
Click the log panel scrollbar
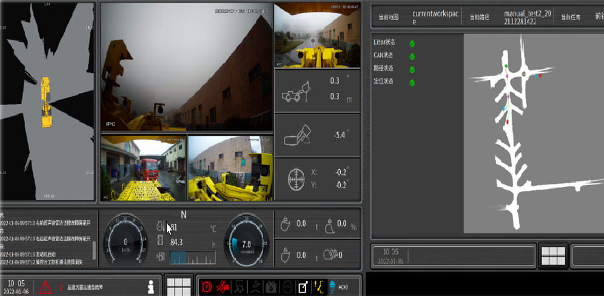[94, 249]
